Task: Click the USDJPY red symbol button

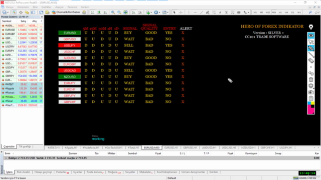Action: click(x=70, y=45)
